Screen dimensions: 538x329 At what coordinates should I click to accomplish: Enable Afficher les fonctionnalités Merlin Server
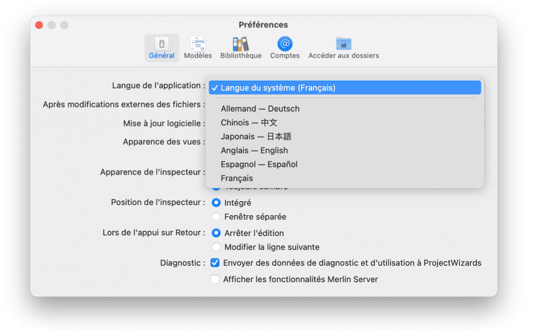pos(215,279)
